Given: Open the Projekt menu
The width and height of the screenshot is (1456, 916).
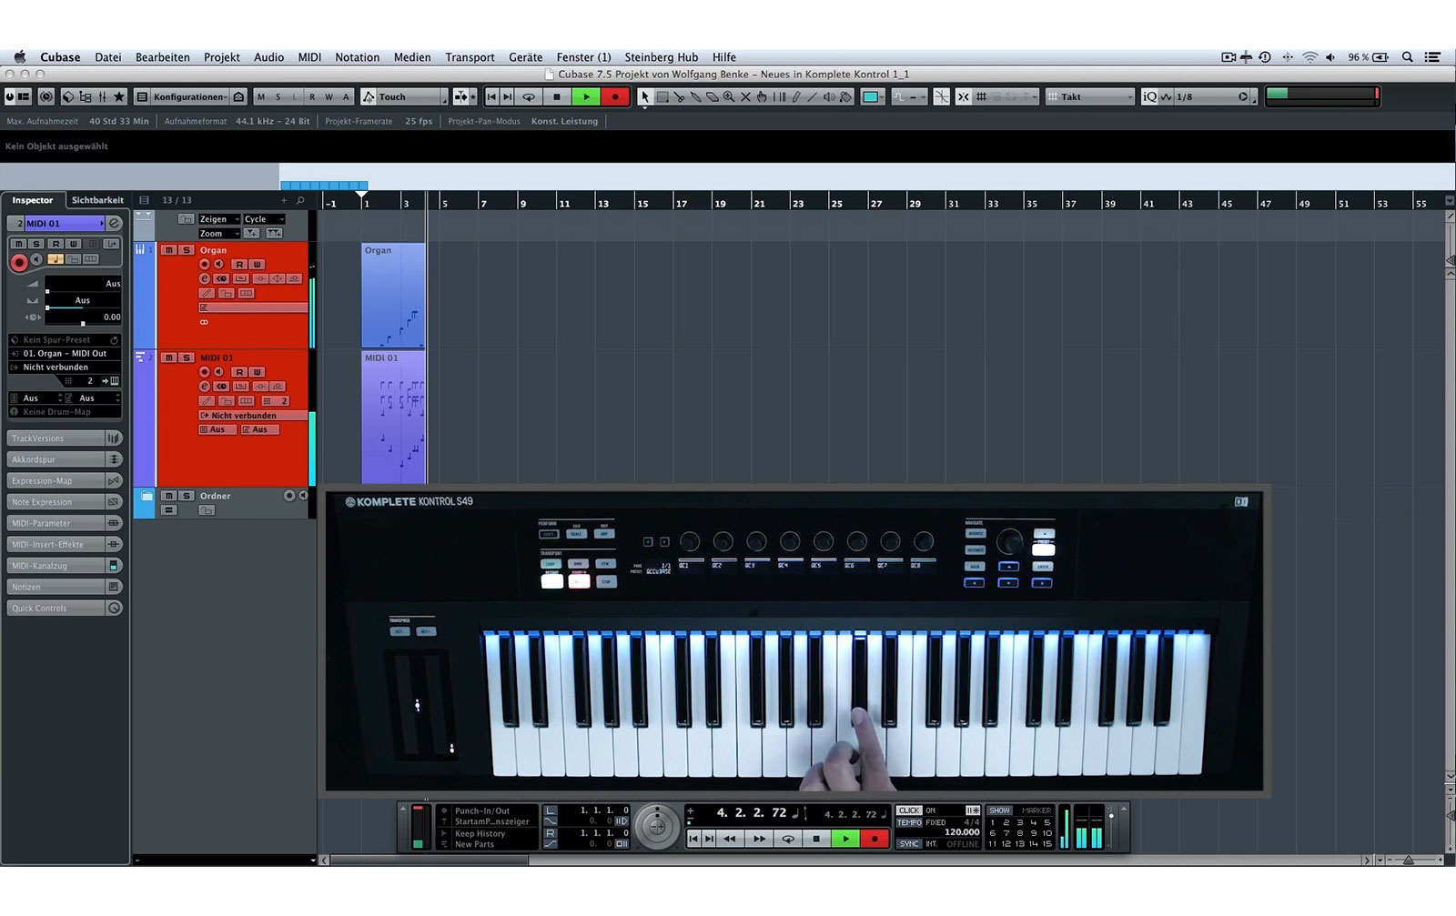Looking at the screenshot, I should (x=222, y=56).
